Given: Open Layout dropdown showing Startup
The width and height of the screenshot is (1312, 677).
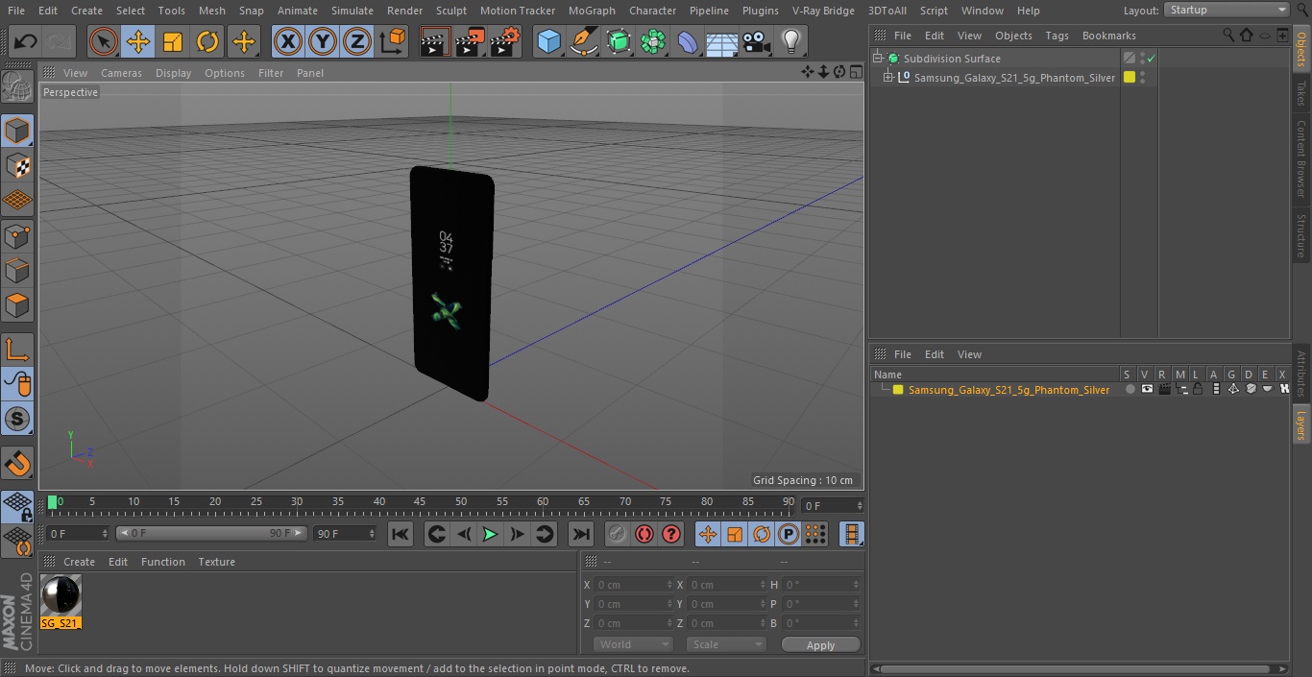Looking at the screenshot, I should (x=1227, y=10).
